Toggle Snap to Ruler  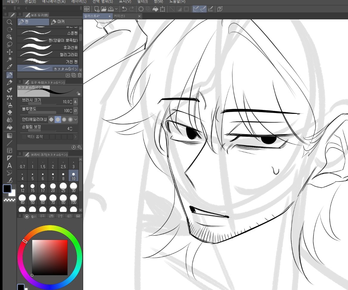[196, 9]
